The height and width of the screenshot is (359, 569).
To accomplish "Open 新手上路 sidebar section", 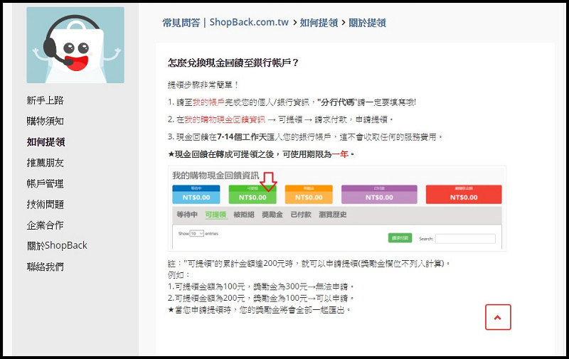I will click(x=45, y=100).
